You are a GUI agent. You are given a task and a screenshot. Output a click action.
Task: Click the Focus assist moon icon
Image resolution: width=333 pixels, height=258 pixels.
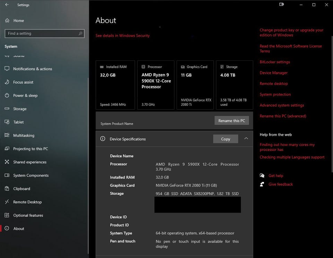[7, 82]
